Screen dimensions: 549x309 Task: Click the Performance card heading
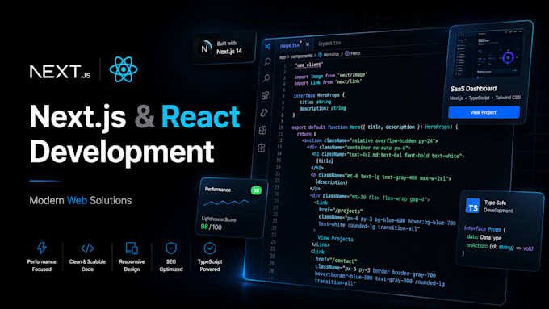pos(218,190)
